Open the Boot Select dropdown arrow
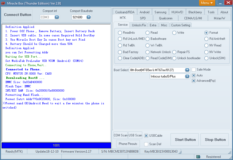The image size is (233, 160). click(187, 70)
